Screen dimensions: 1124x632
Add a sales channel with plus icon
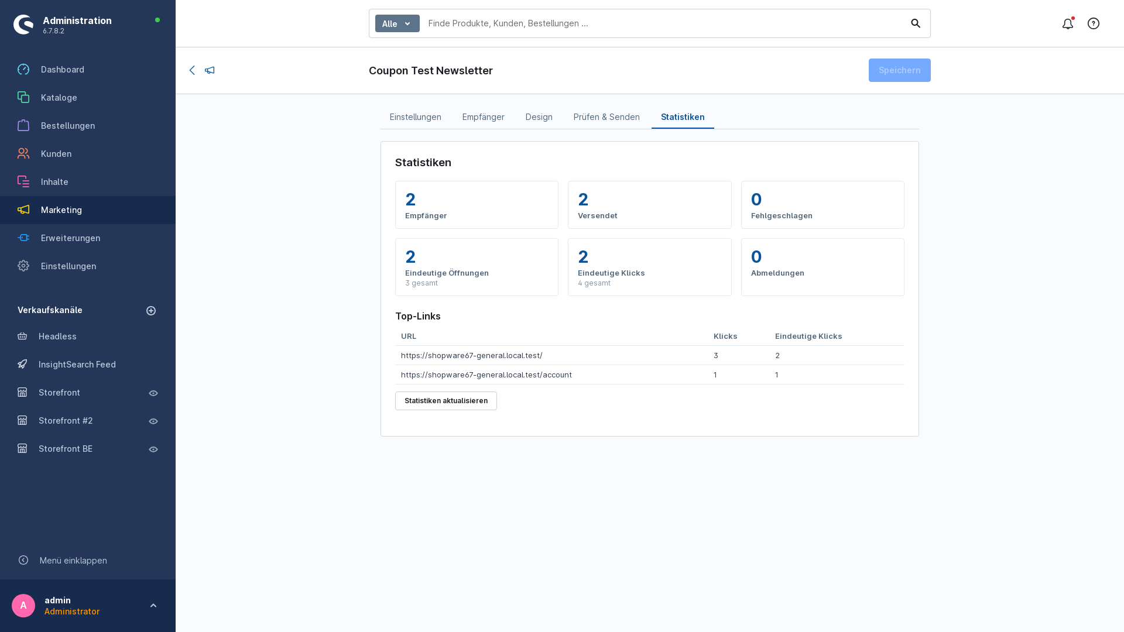click(151, 311)
